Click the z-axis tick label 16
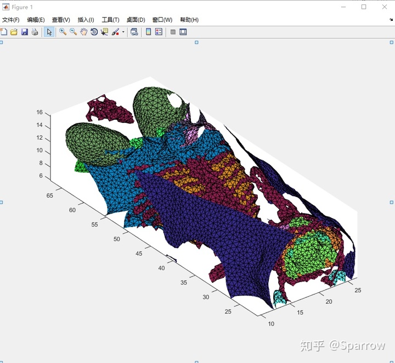The height and width of the screenshot is (363, 395). [39, 112]
